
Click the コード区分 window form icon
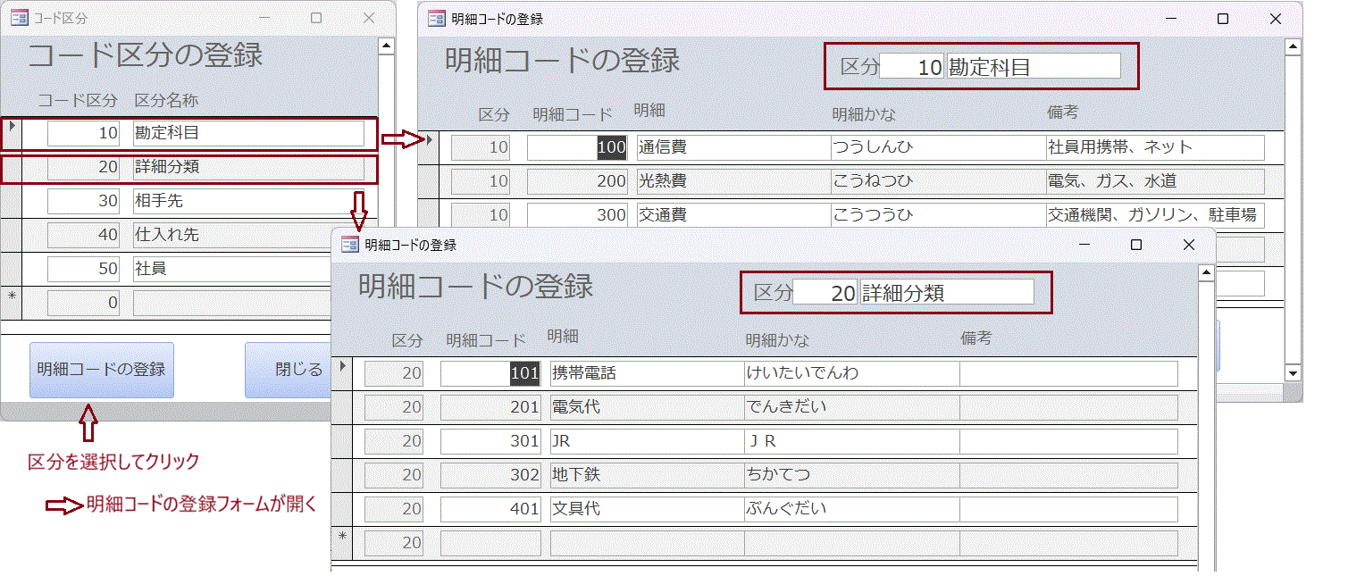[x=19, y=18]
